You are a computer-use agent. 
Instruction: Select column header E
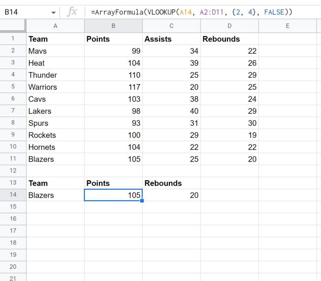(x=288, y=26)
